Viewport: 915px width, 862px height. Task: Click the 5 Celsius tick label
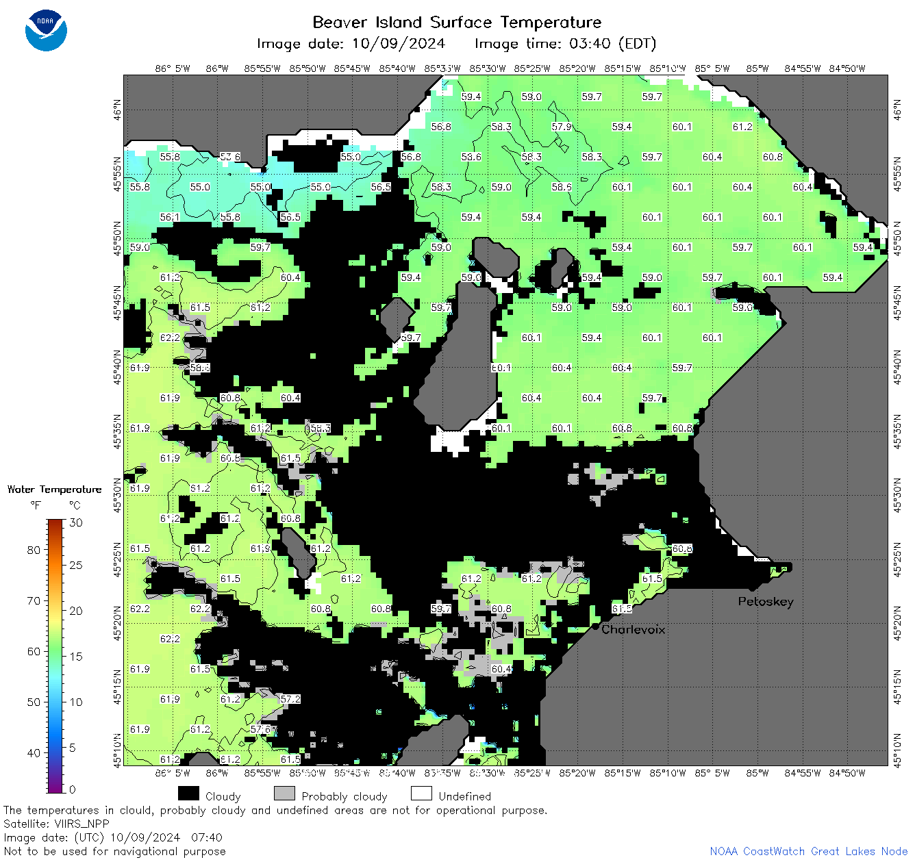[x=73, y=748]
